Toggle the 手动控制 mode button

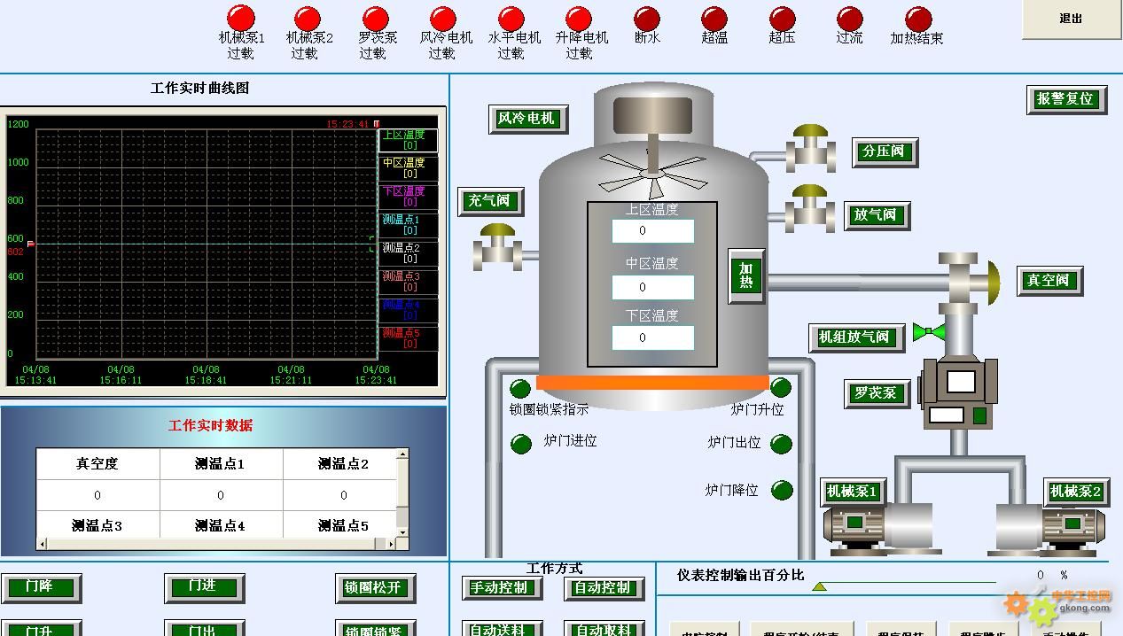click(499, 587)
